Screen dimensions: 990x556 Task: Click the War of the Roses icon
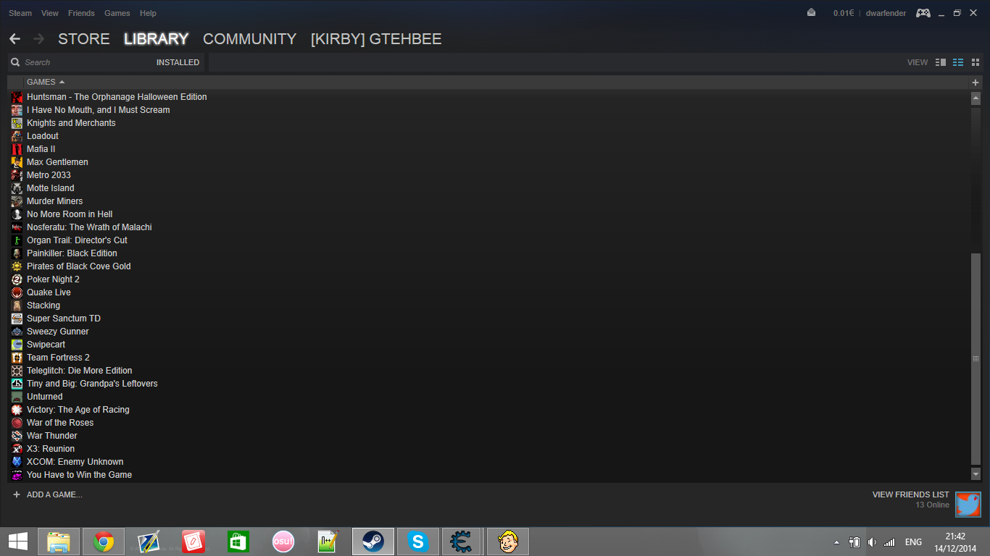pos(17,423)
